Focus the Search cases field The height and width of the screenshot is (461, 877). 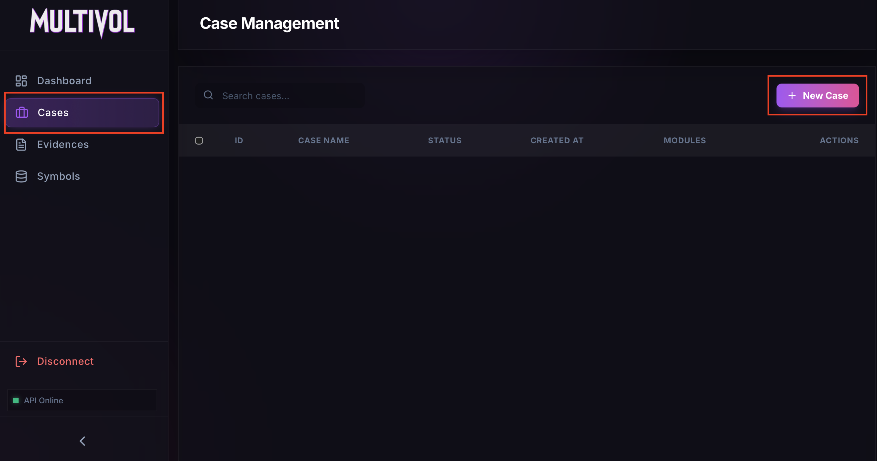click(289, 96)
